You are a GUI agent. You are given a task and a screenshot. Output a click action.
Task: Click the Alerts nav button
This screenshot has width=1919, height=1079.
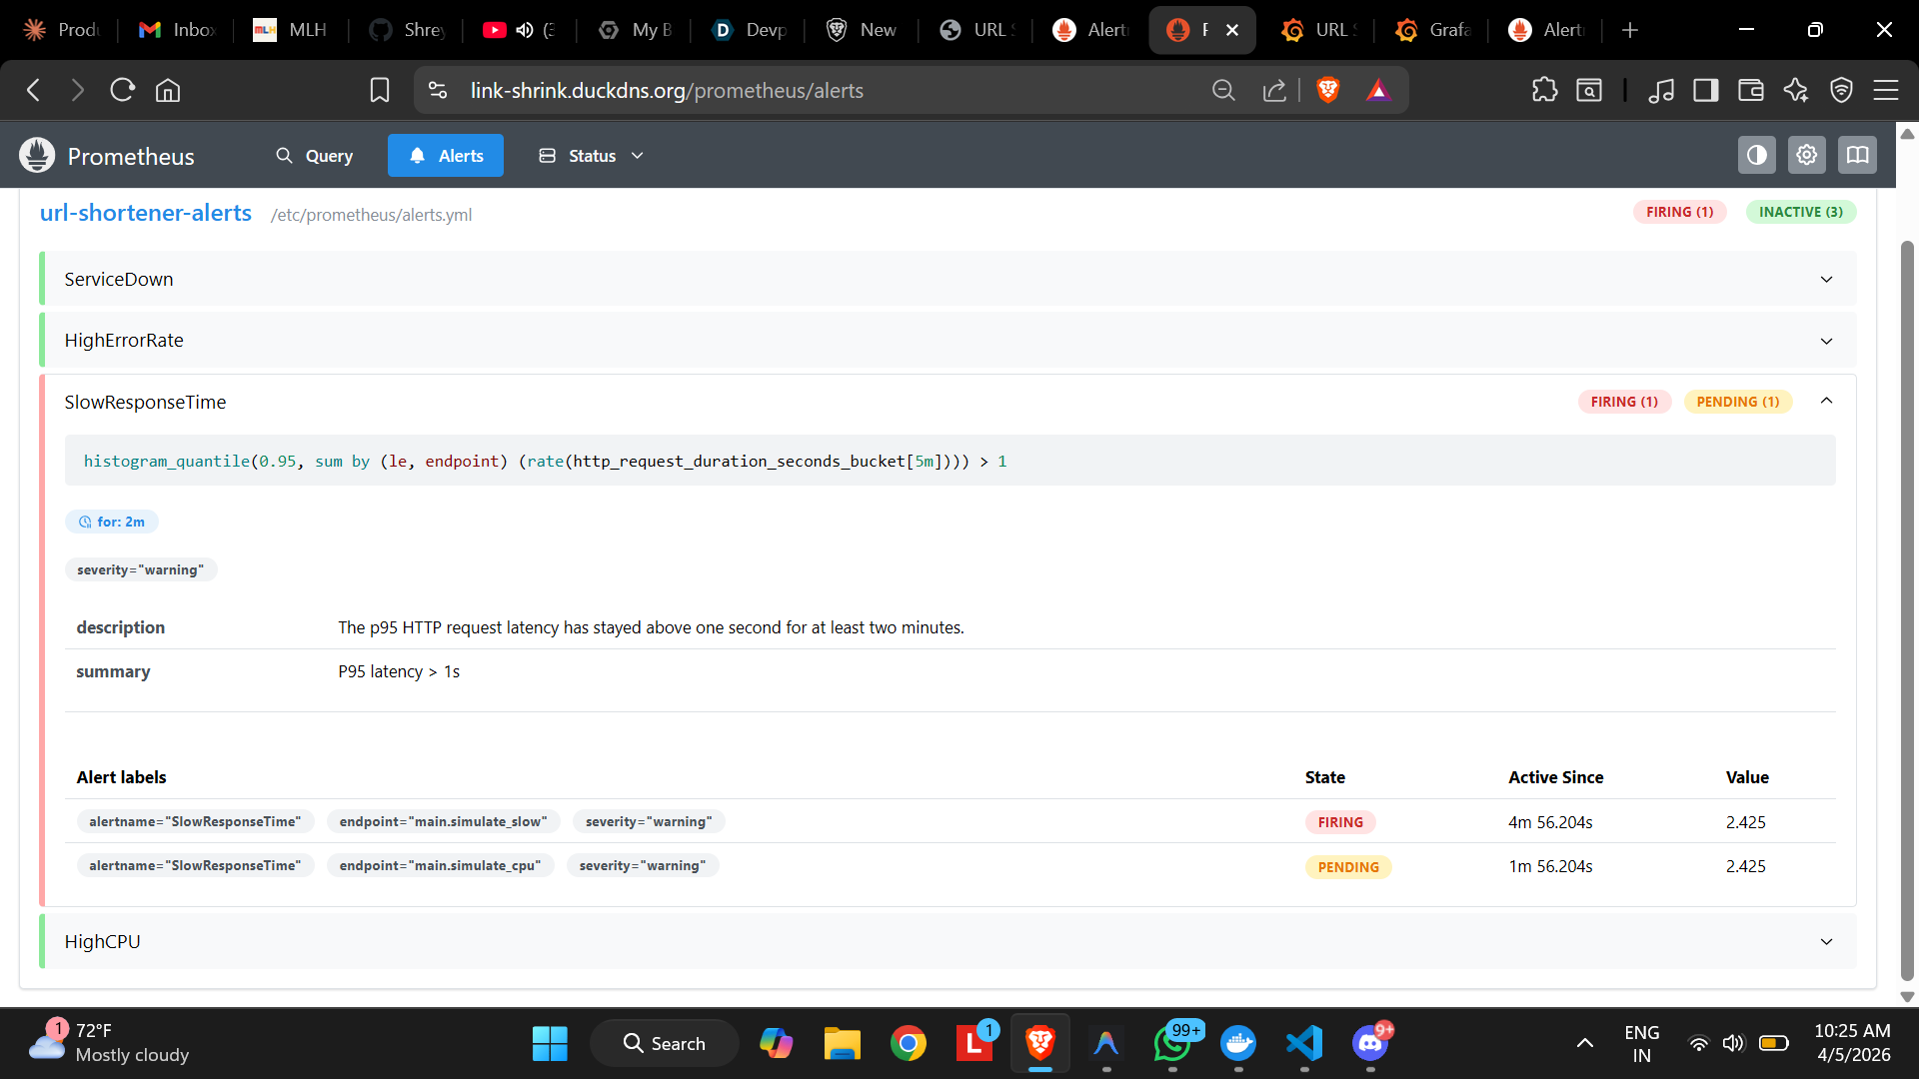coord(446,156)
